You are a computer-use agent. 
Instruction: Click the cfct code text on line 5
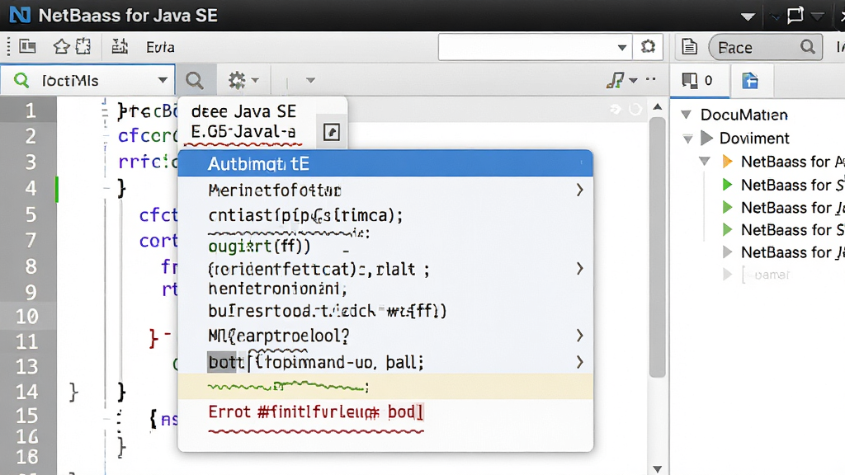tap(158, 215)
